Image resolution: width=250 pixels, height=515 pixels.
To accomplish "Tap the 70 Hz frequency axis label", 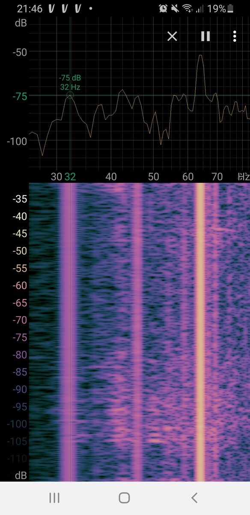I will tap(217, 176).
